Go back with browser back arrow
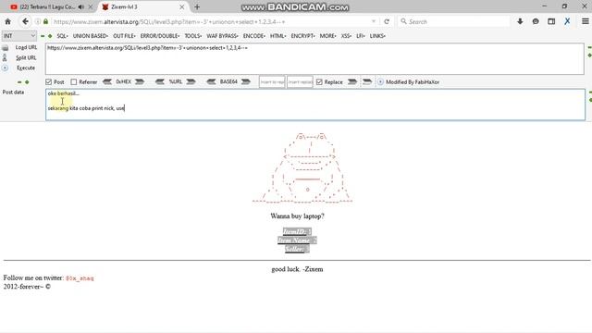 tap(25, 21)
